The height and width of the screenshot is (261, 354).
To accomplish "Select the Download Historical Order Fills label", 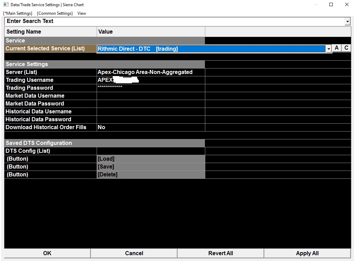I will pos(51,127).
